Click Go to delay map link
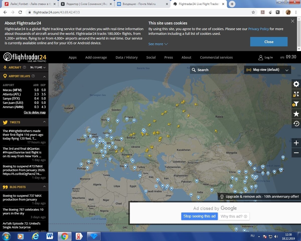Viewport: 301px width, 241px height. (x=35, y=112)
